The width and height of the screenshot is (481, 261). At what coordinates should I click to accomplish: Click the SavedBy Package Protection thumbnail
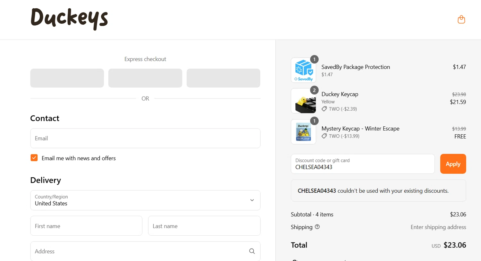[x=303, y=70]
